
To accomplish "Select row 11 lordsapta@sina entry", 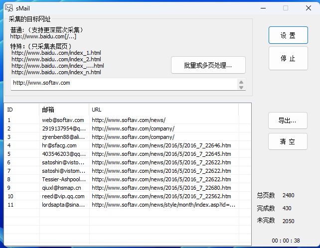I will pyautogui.click(x=63, y=205).
